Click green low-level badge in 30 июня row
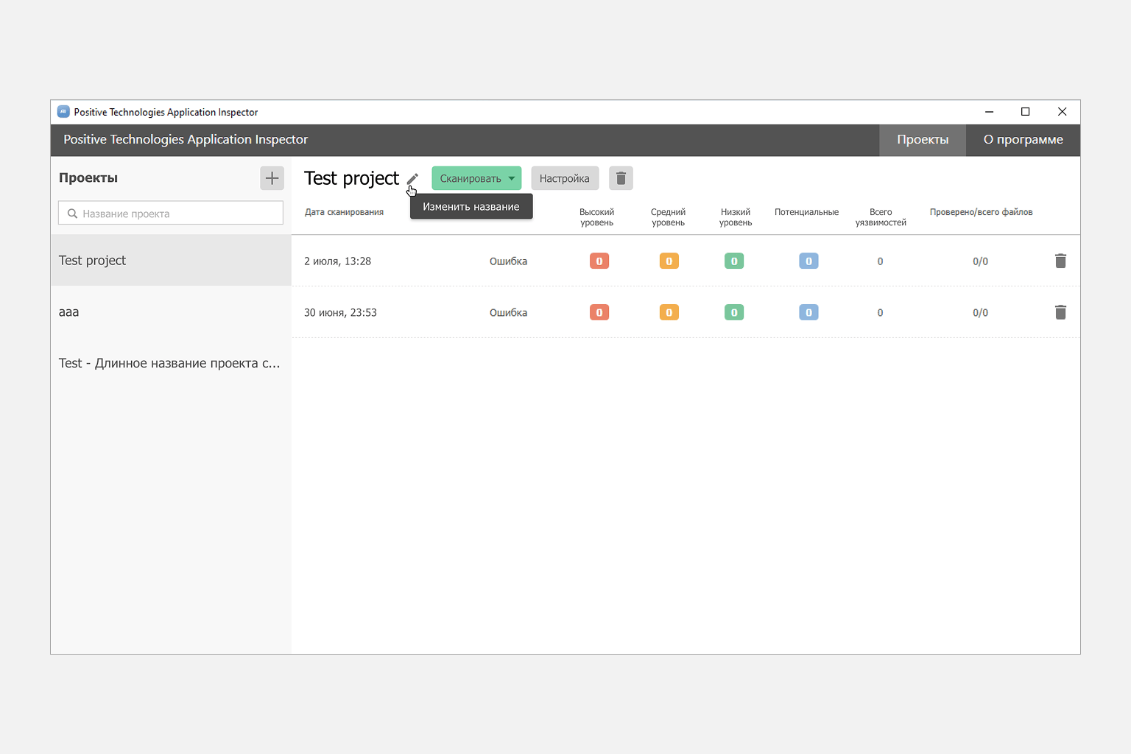The width and height of the screenshot is (1131, 754). tap(734, 313)
